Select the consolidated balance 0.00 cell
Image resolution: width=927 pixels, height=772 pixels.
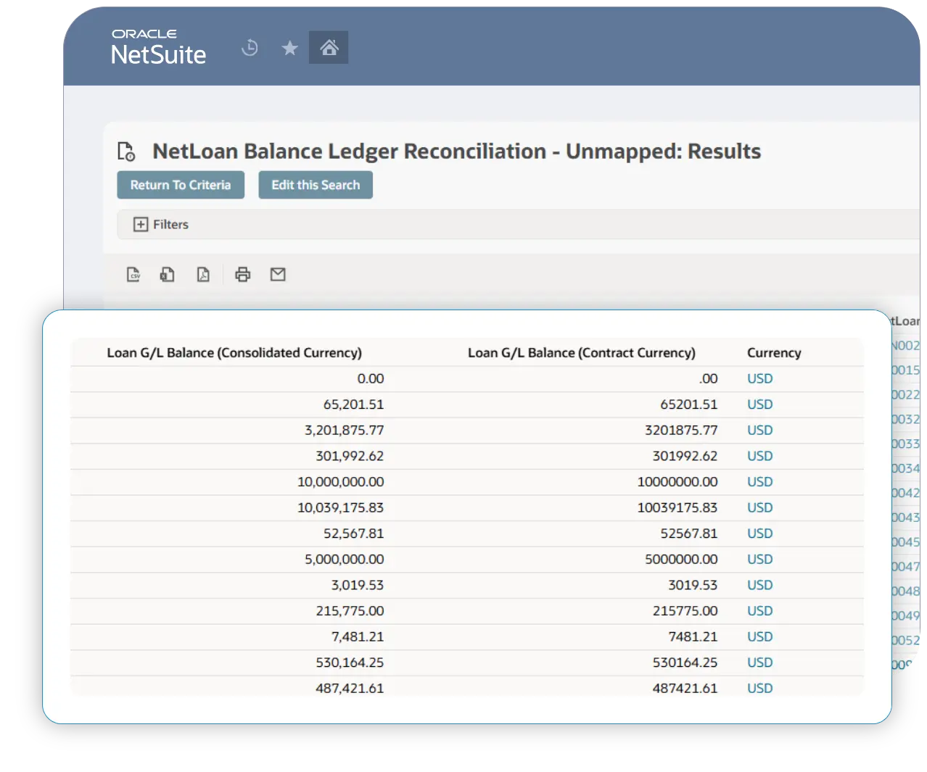(x=371, y=378)
